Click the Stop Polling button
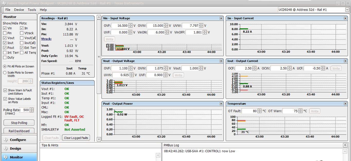The height and width of the screenshot is (161, 351). tap(19, 123)
